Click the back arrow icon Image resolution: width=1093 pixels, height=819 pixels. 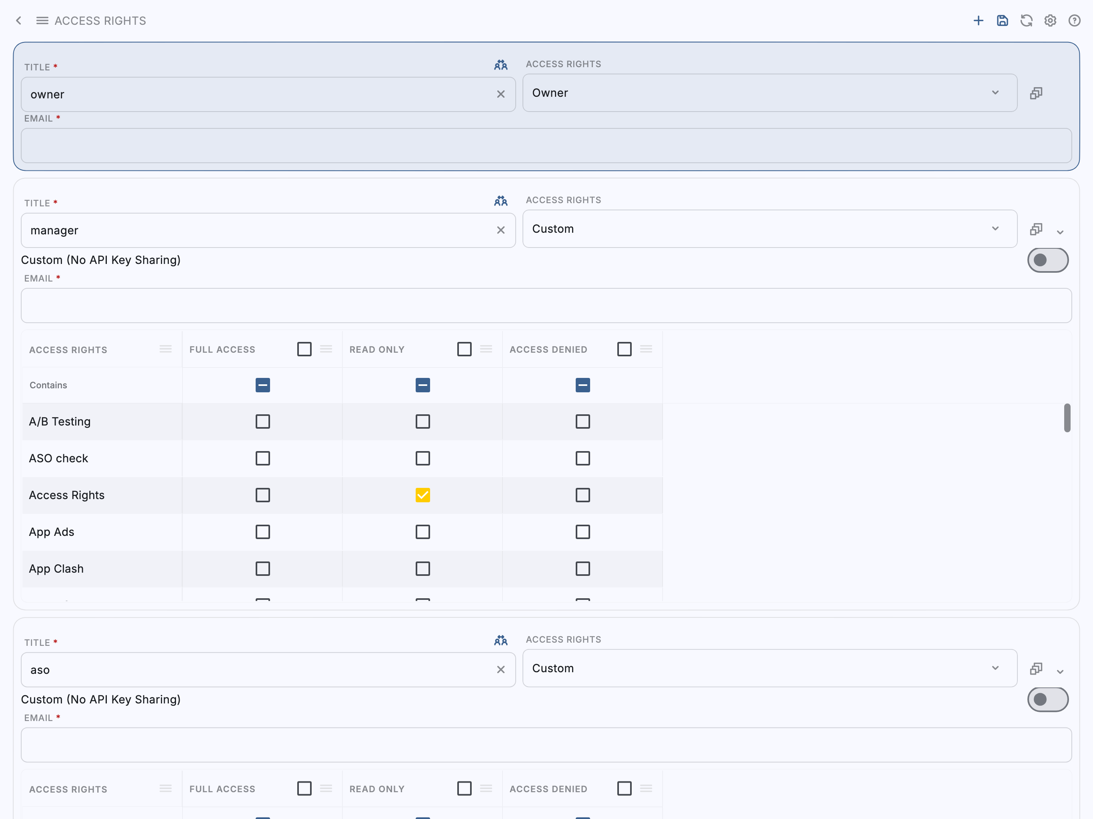click(19, 21)
